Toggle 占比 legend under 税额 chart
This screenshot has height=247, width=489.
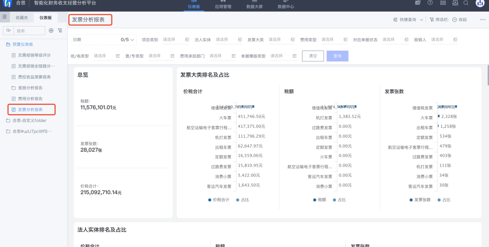point(339,200)
